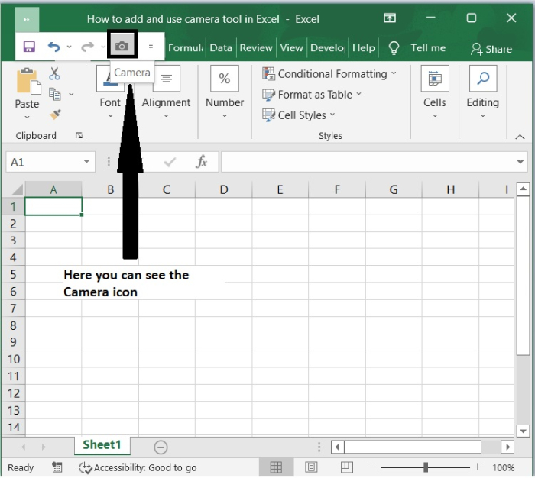Click horizontal scrollbar right arrow

[507, 447]
